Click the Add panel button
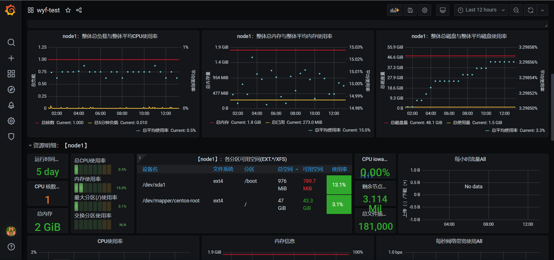The image size is (554, 260). click(394, 10)
